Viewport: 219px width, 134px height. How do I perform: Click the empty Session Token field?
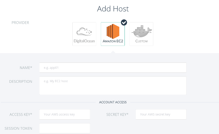(x=65, y=128)
